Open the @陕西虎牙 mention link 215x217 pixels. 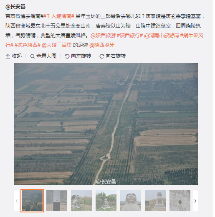point(102,45)
